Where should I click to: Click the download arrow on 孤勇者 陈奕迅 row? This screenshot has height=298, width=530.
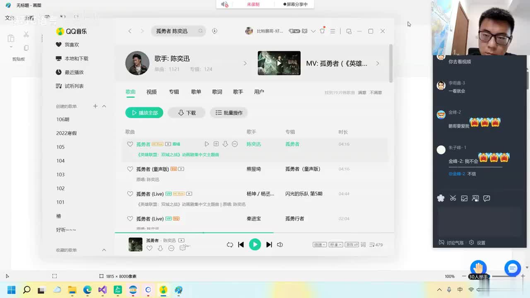(225, 144)
